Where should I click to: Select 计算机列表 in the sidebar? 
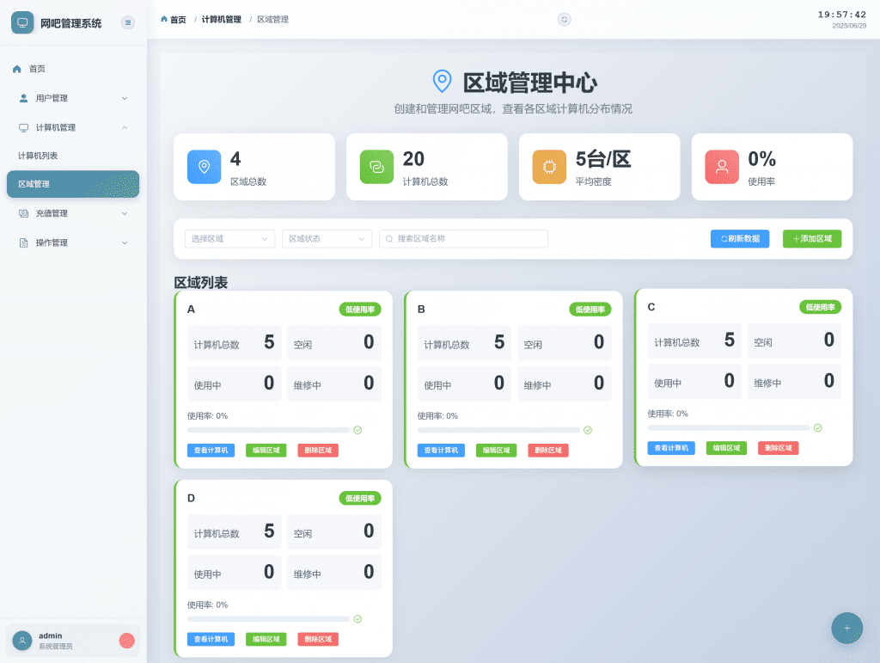tap(39, 156)
